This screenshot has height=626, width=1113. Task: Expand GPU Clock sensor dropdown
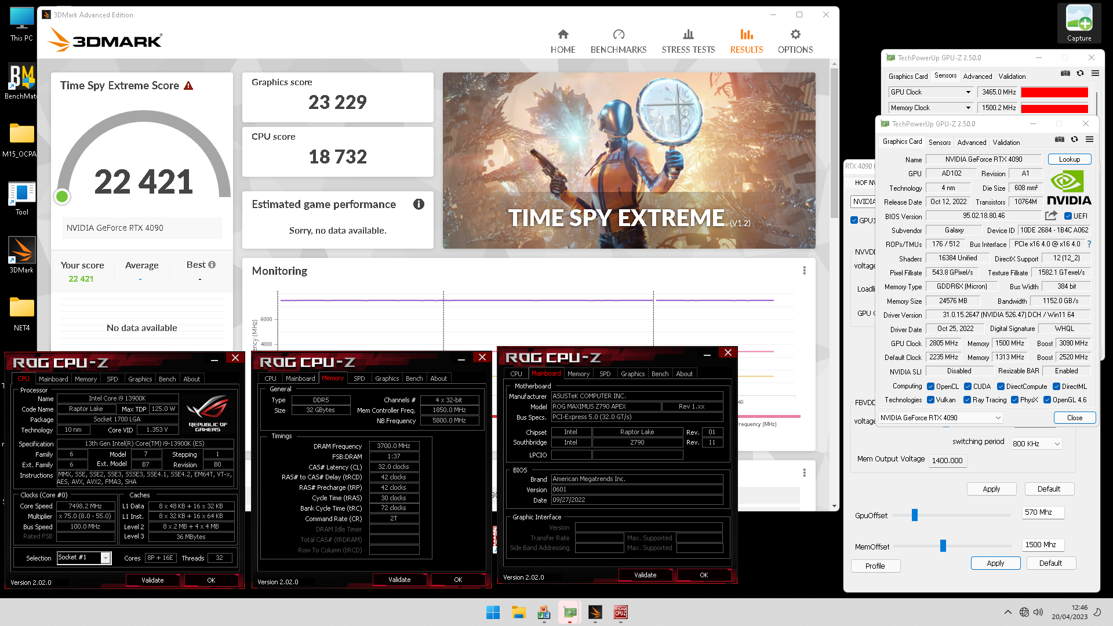click(967, 92)
